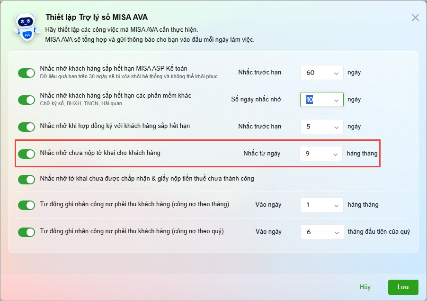
Task: Click label tháng đầu tiên của quý
Action: click(379, 232)
